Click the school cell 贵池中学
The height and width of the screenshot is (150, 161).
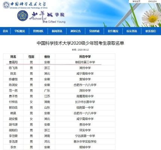click(x=85, y=124)
